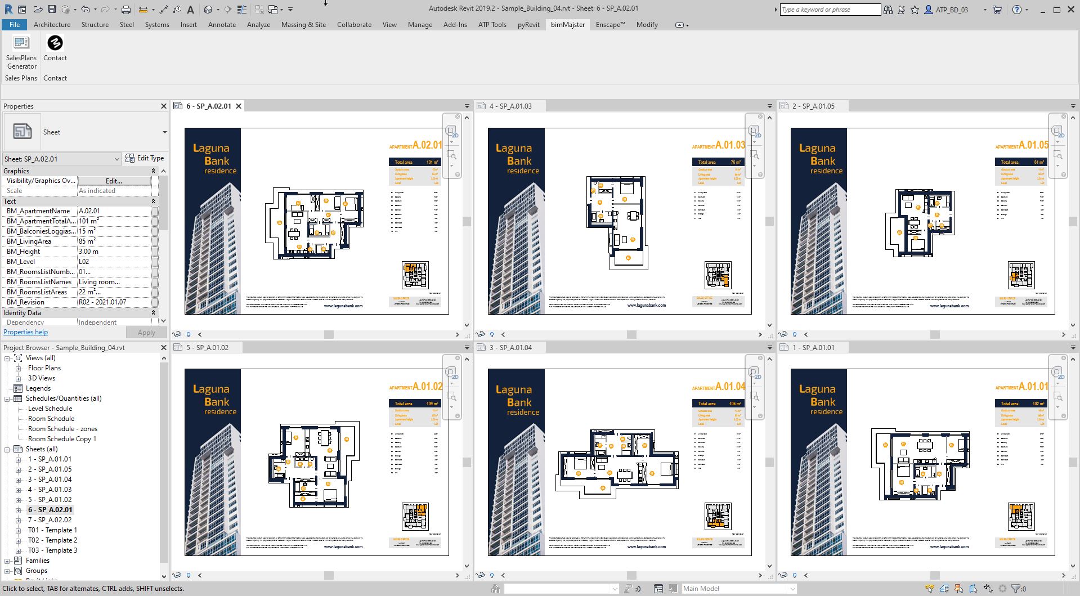Open the File menu tab
Screen dimensions: 1080x596
pos(15,25)
